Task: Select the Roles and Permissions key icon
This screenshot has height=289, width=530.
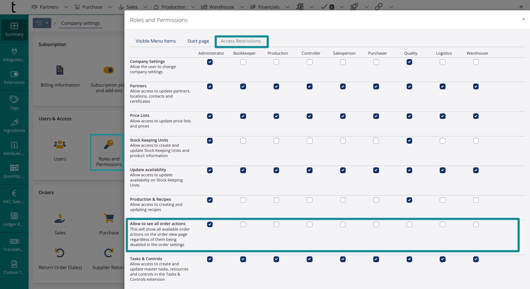Action: click(109, 145)
